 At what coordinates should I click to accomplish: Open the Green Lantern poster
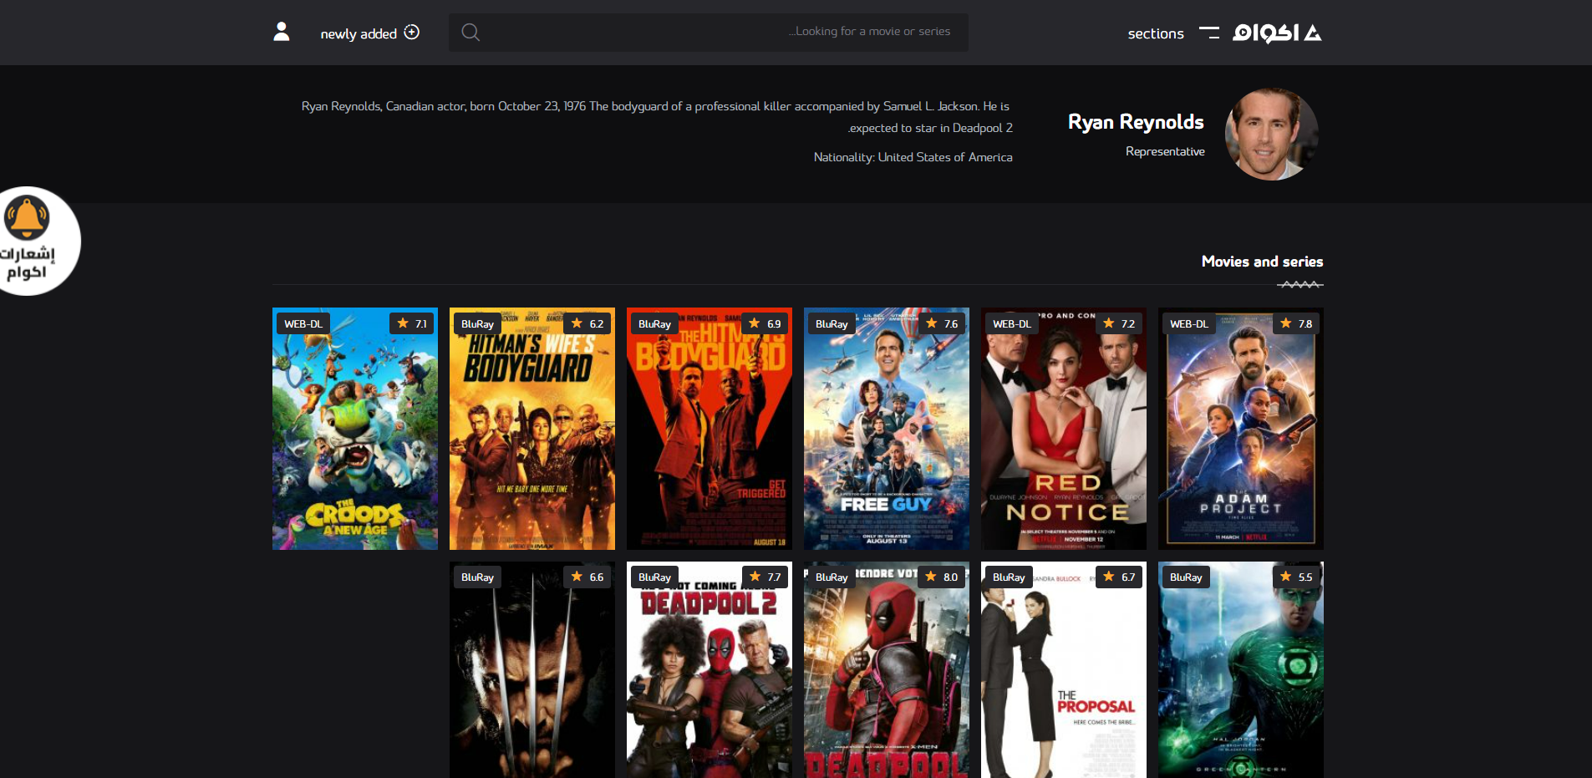coord(1240,670)
